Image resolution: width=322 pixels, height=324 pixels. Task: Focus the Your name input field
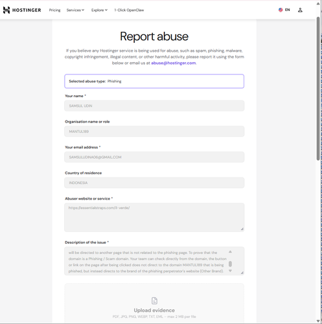tap(154, 106)
